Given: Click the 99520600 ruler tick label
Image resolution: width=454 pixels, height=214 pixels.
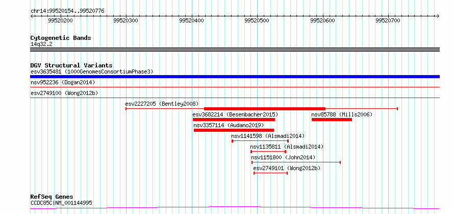Looking at the screenshot, I should click(x=322, y=20).
